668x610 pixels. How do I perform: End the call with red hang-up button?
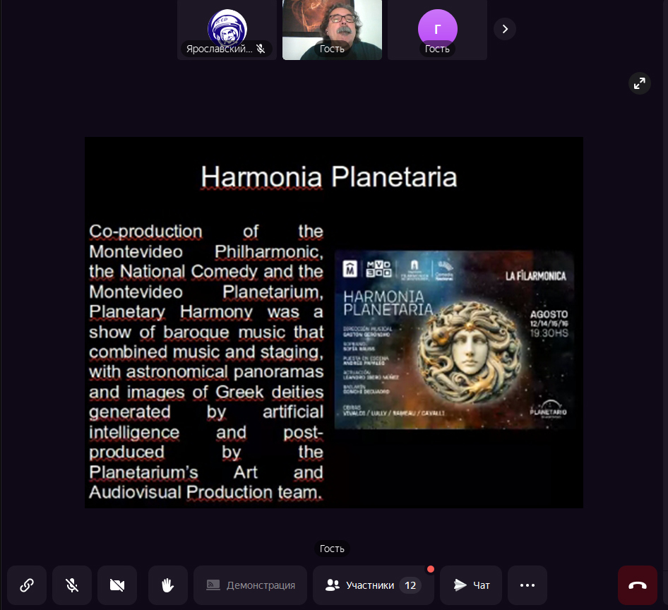[638, 585]
